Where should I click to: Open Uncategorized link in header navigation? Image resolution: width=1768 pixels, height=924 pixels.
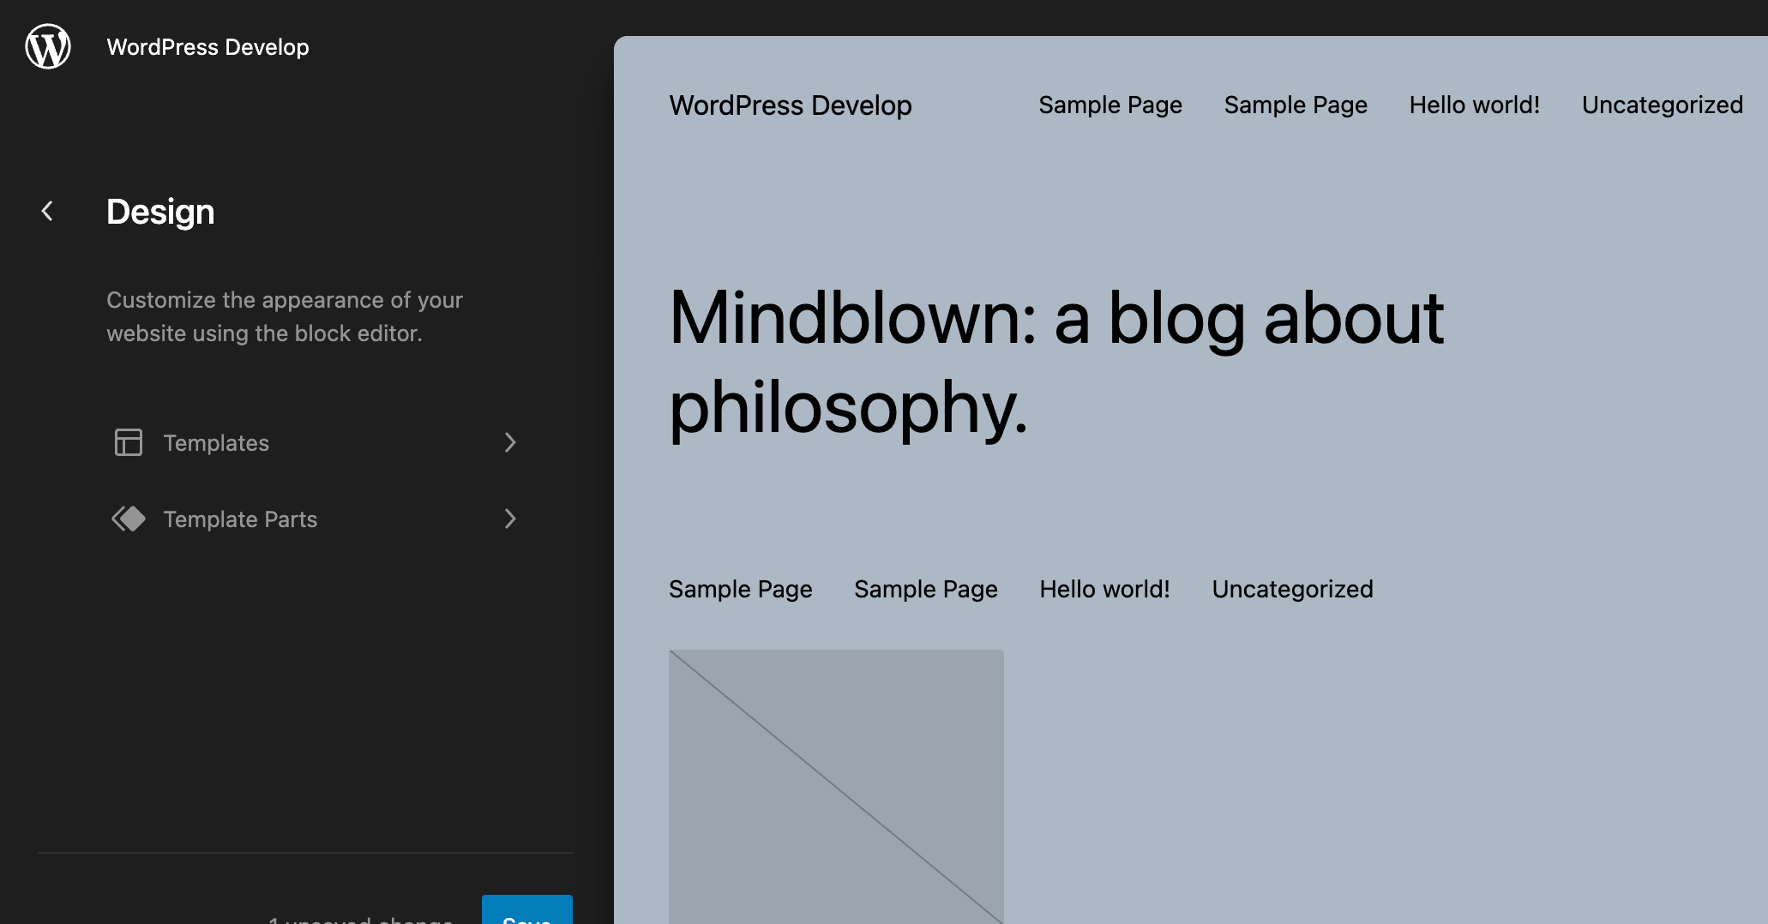pyautogui.click(x=1663, y=105)
